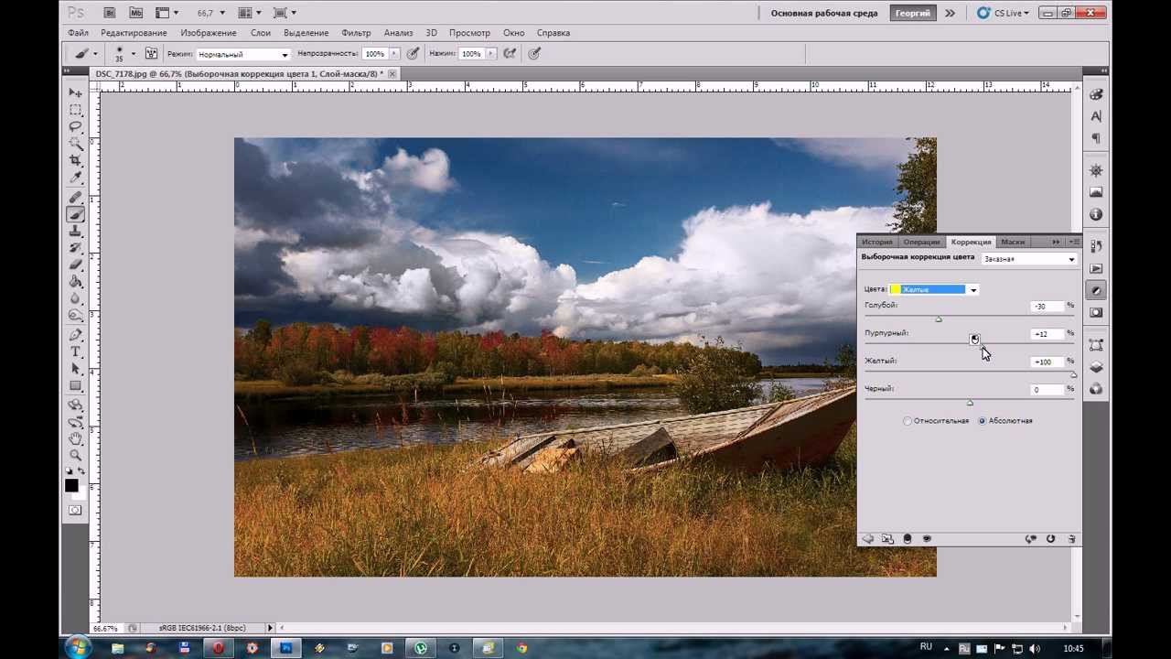Select the Clone Stamp tool
1171x659 pixels.
[76, 232]
